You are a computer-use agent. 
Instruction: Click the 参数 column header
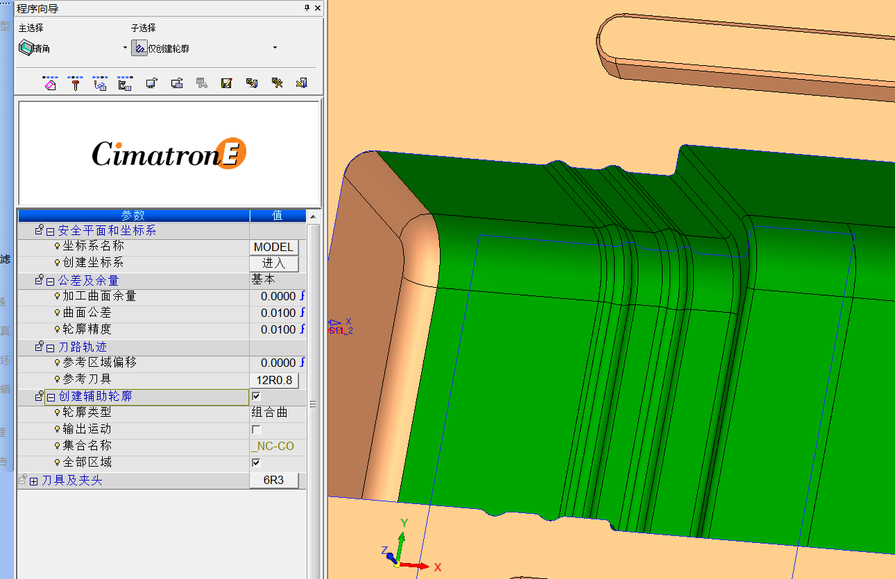(x=133, y=216)
